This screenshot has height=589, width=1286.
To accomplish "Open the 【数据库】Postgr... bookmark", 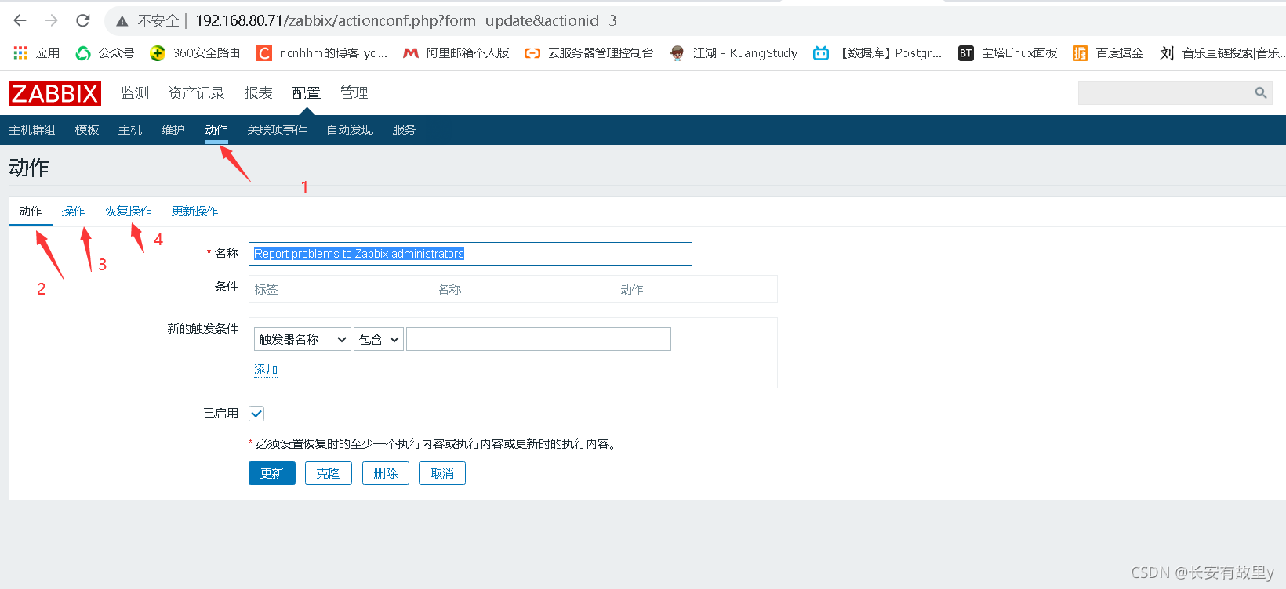I will click(877, 52).
